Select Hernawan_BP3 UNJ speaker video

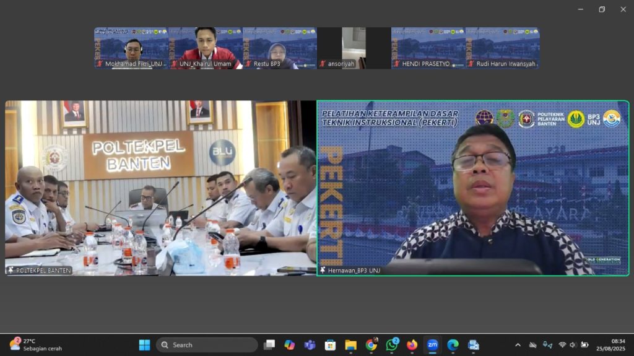coord(473,188)
